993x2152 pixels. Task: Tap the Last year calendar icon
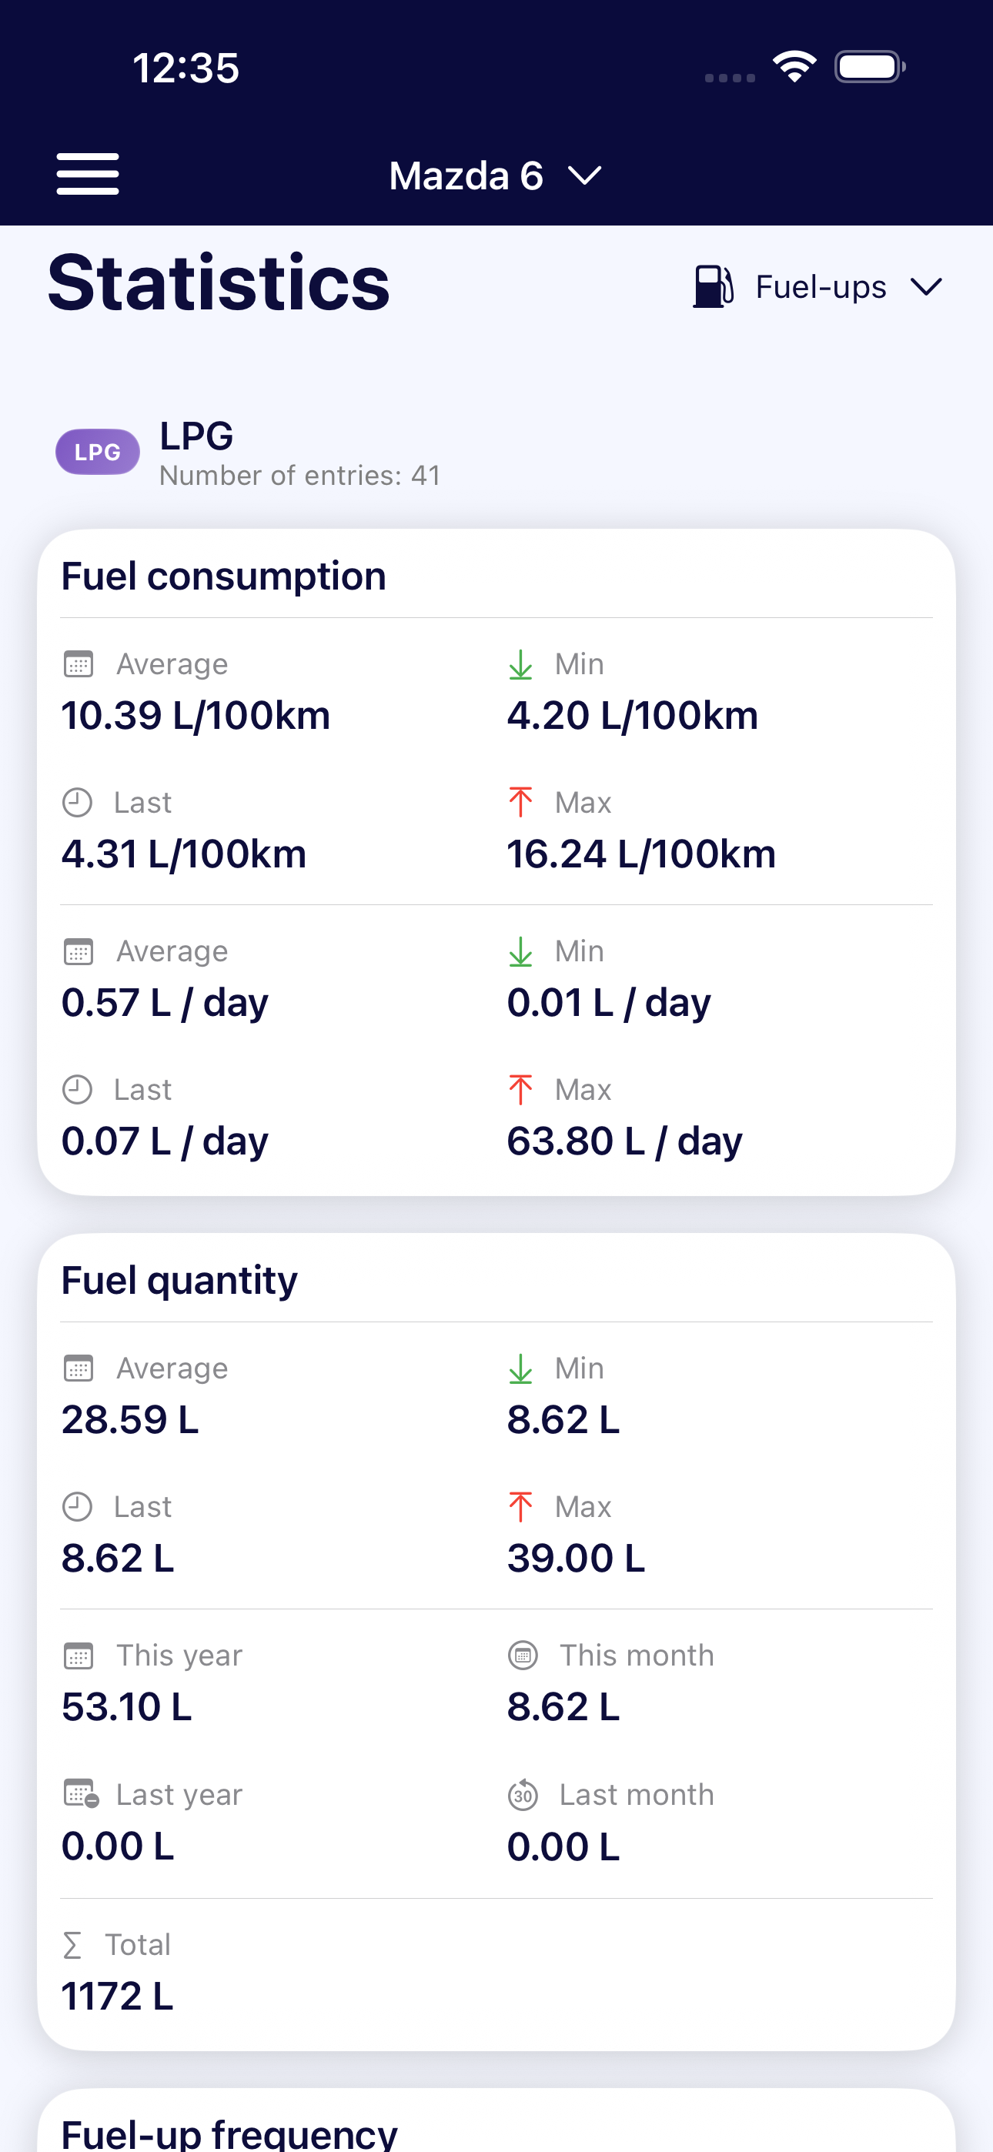point(81,1794)
